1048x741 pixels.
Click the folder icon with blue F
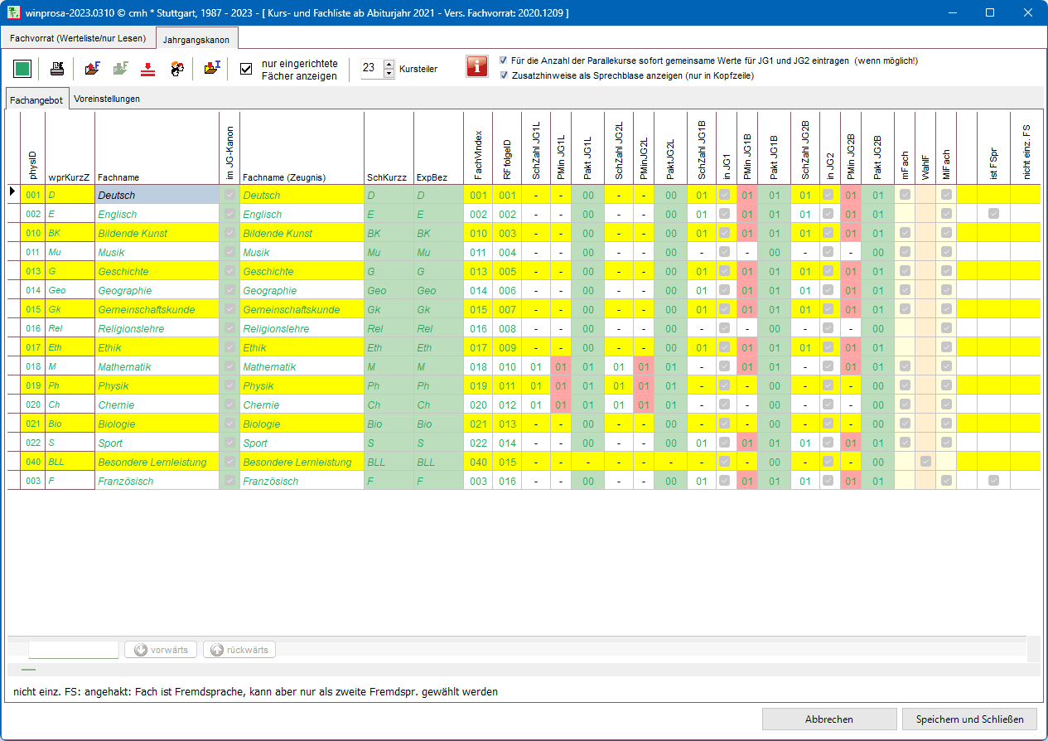coord(92,69)
